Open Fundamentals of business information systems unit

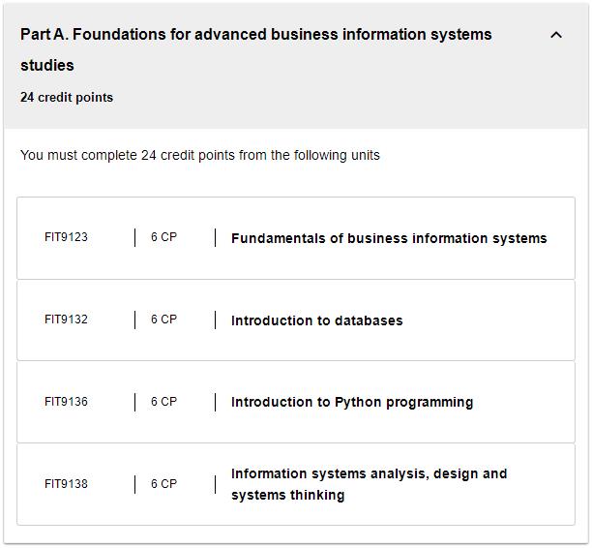click(389, 239)
